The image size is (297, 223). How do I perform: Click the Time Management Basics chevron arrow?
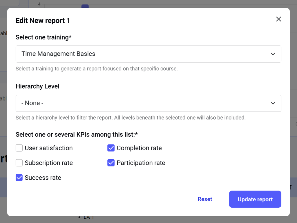[273, 54]
